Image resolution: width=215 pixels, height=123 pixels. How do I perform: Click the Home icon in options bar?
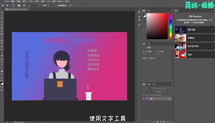tap(2, 6)
